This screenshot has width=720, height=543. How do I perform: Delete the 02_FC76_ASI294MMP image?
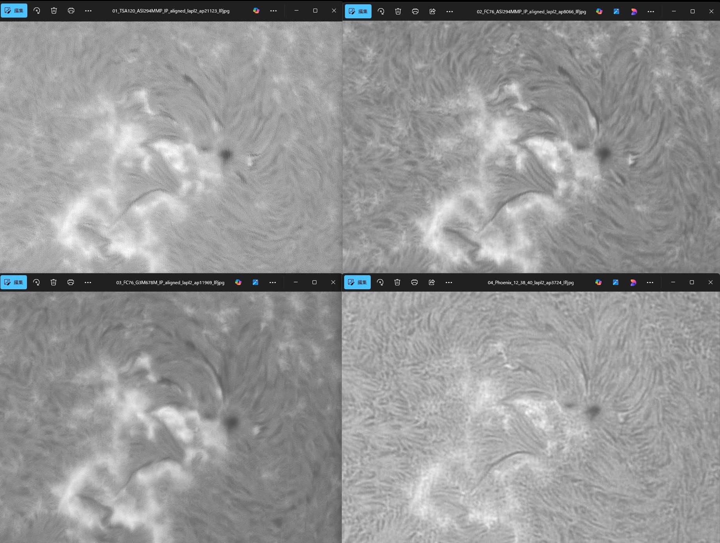point(398,12)
